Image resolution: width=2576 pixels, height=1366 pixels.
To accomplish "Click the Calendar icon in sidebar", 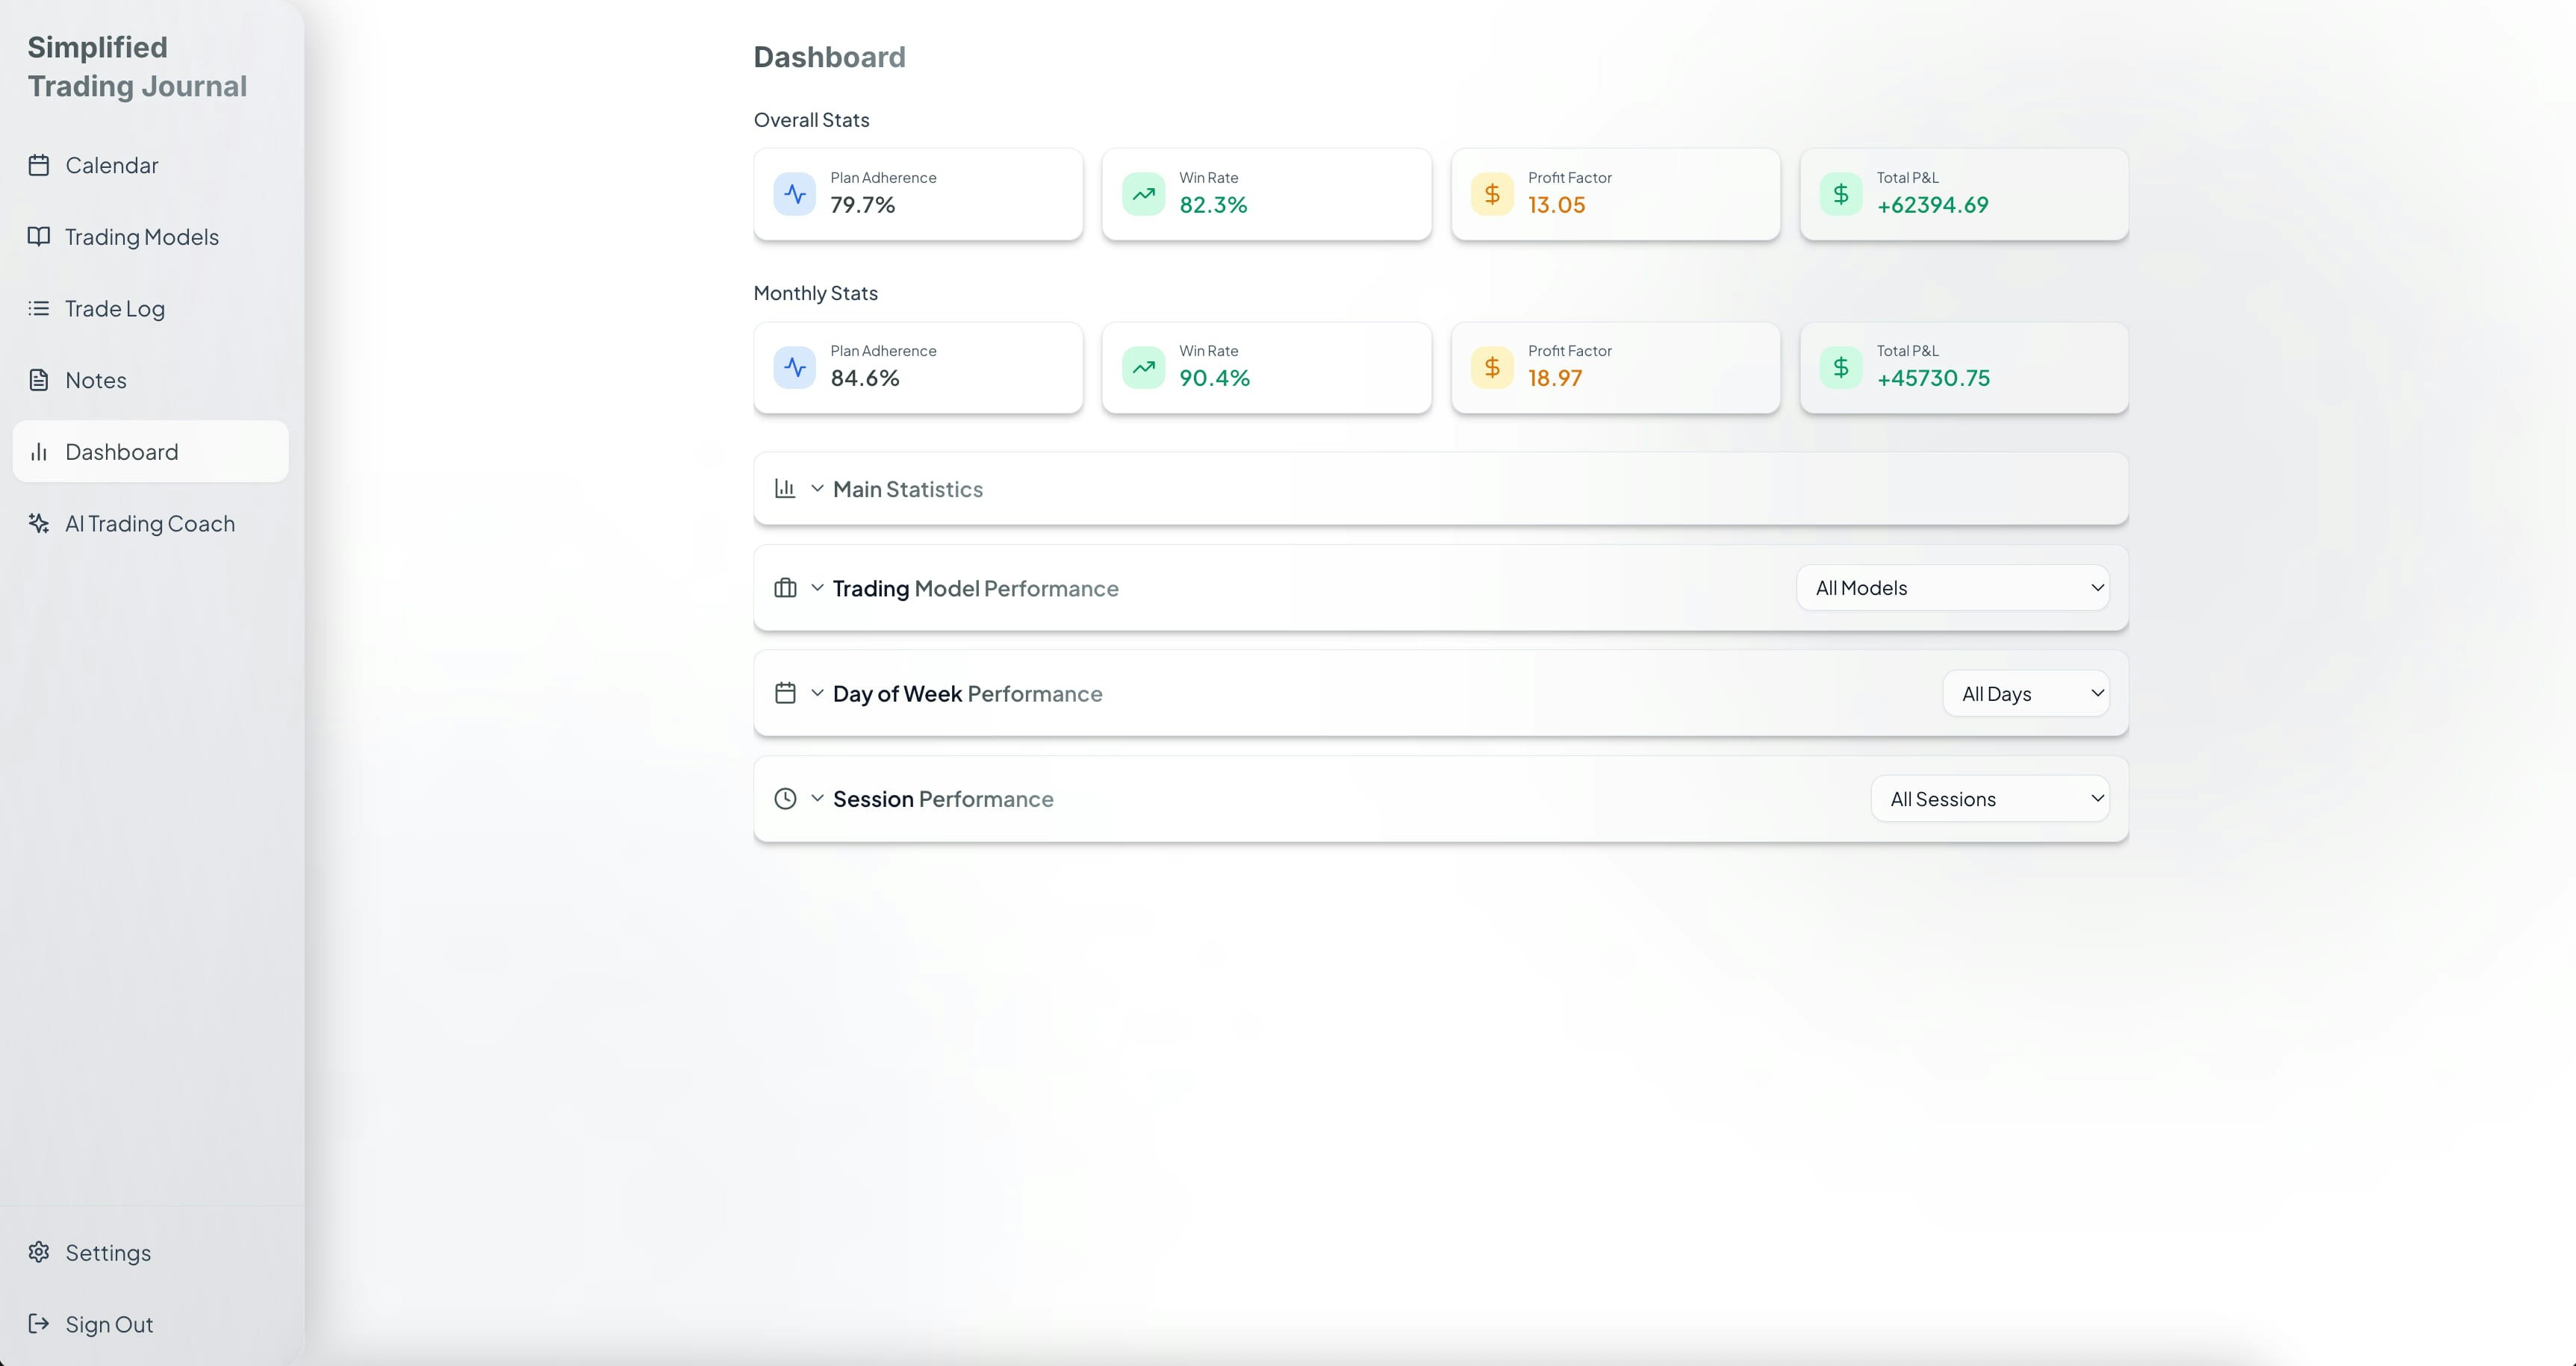I will 39,165.
